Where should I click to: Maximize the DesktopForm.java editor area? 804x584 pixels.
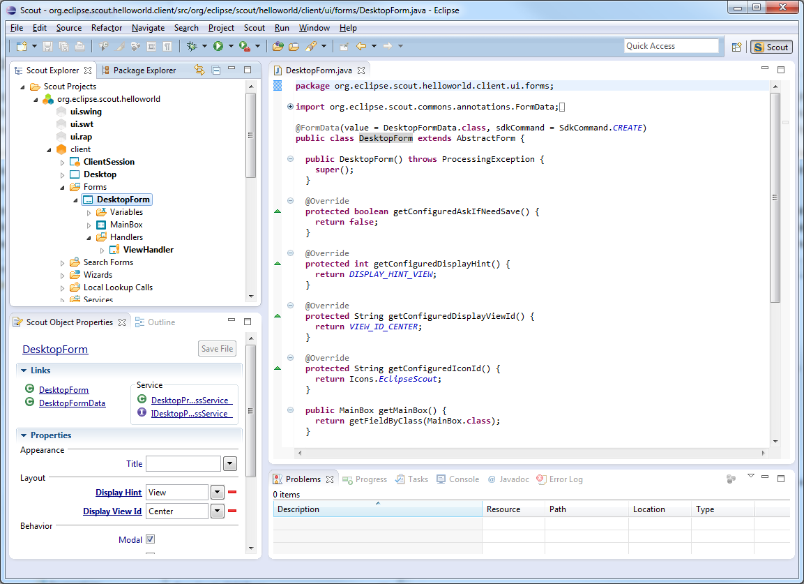[x=781, y=69]
